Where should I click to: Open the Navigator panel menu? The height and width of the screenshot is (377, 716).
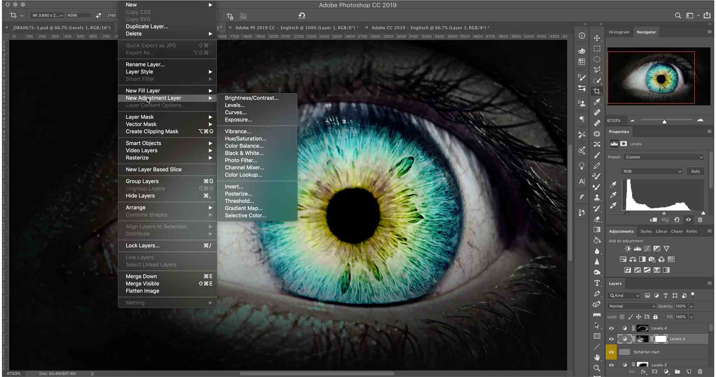pos(709,32)
